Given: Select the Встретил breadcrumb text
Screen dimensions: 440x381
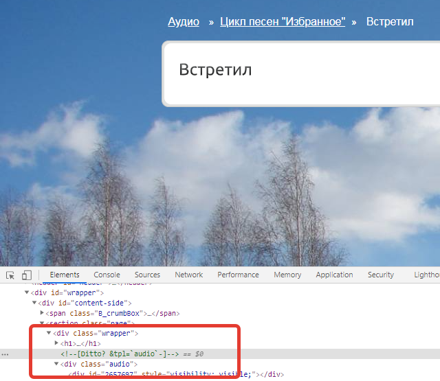Looking at the screenshot, I should click(390, 21).
